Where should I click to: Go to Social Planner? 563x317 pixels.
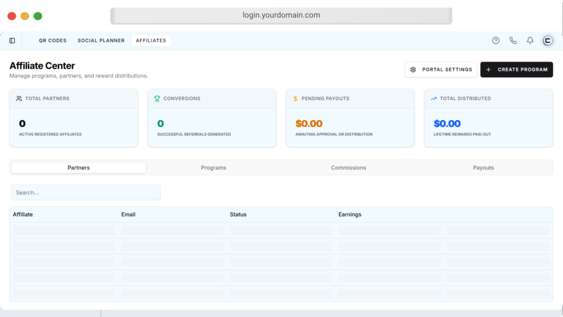tap(101, 41)
